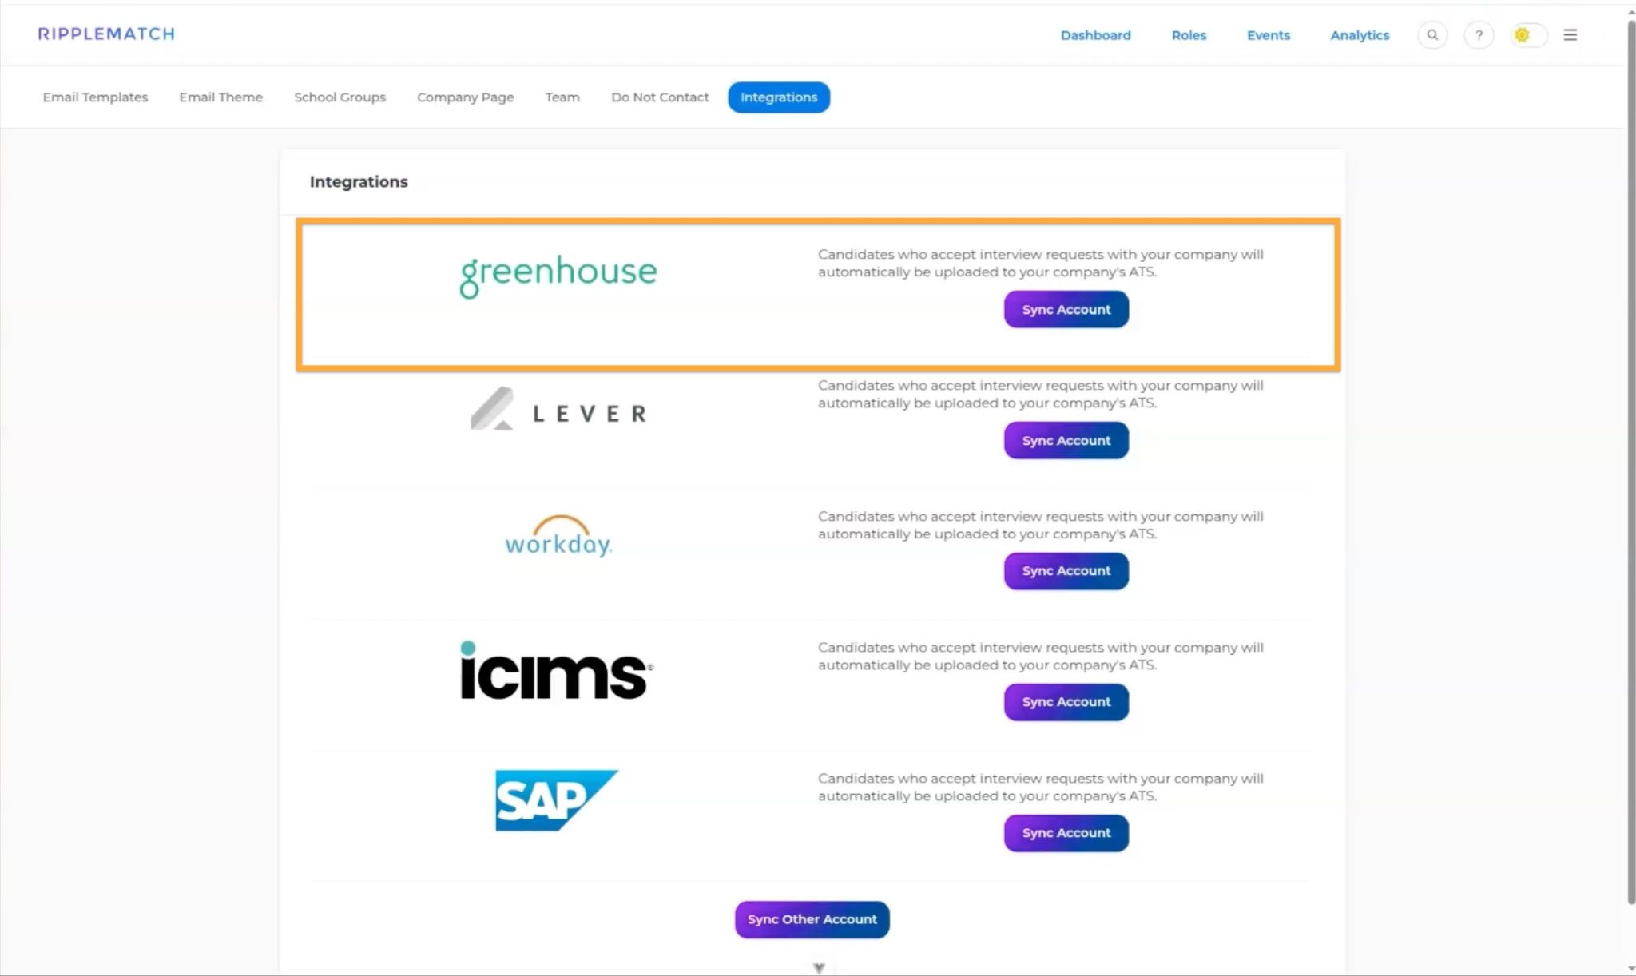Click the Sync Other Account button
Image resolution: width=1636 pixels, height=976 pixels.
812,919
